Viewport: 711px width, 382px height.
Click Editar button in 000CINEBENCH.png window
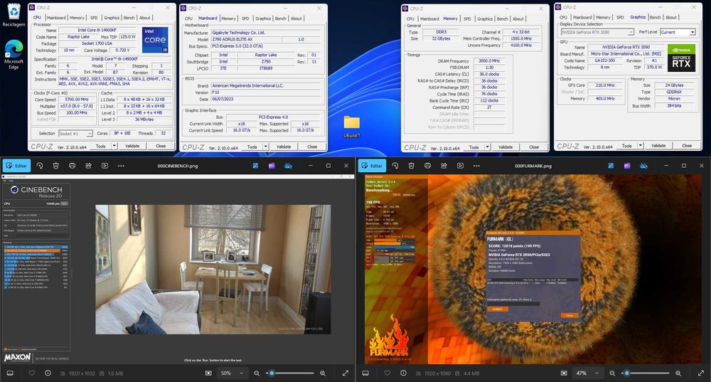click(x=17, y=166)
